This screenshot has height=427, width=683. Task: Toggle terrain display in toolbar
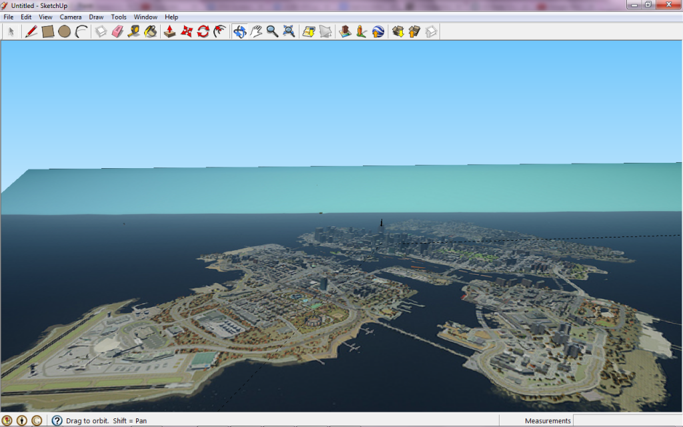click(325, 31)
